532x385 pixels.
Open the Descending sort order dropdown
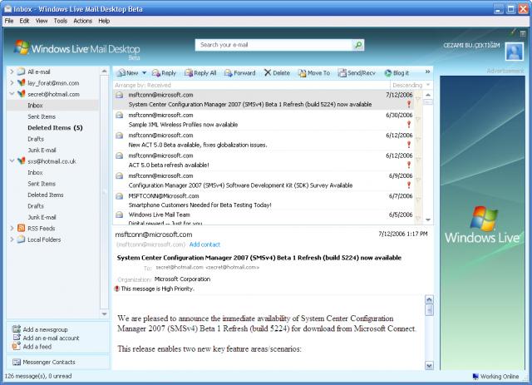click(411, 85)
